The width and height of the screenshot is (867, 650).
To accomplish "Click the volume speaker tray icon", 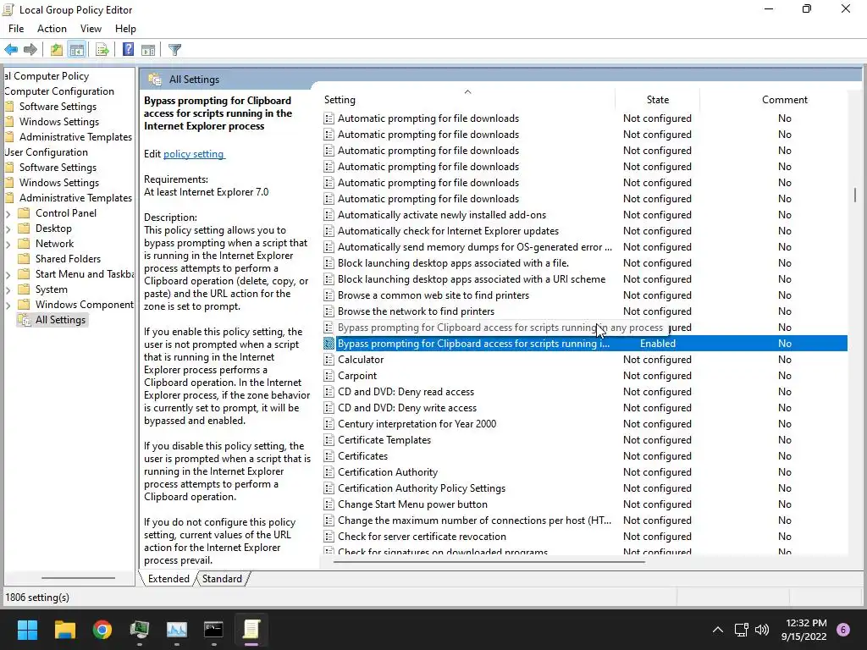I will (762, 630).
